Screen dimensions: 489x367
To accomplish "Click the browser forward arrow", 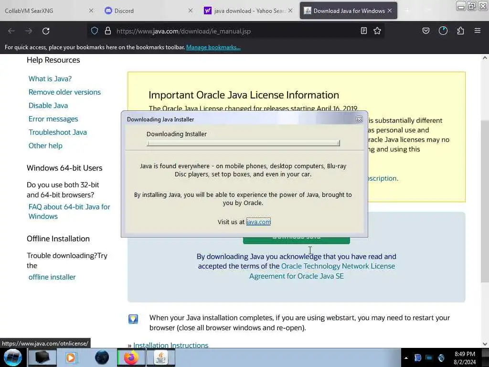I will 29,31.
